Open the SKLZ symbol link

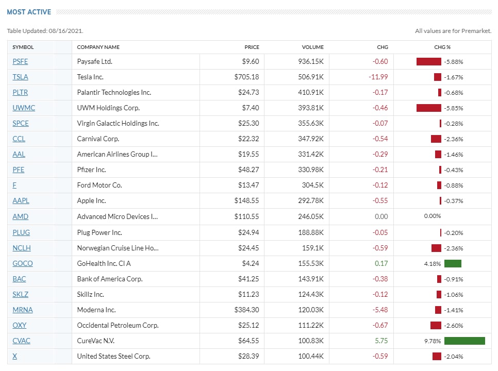pyautogui.click(x=20, y=295)
